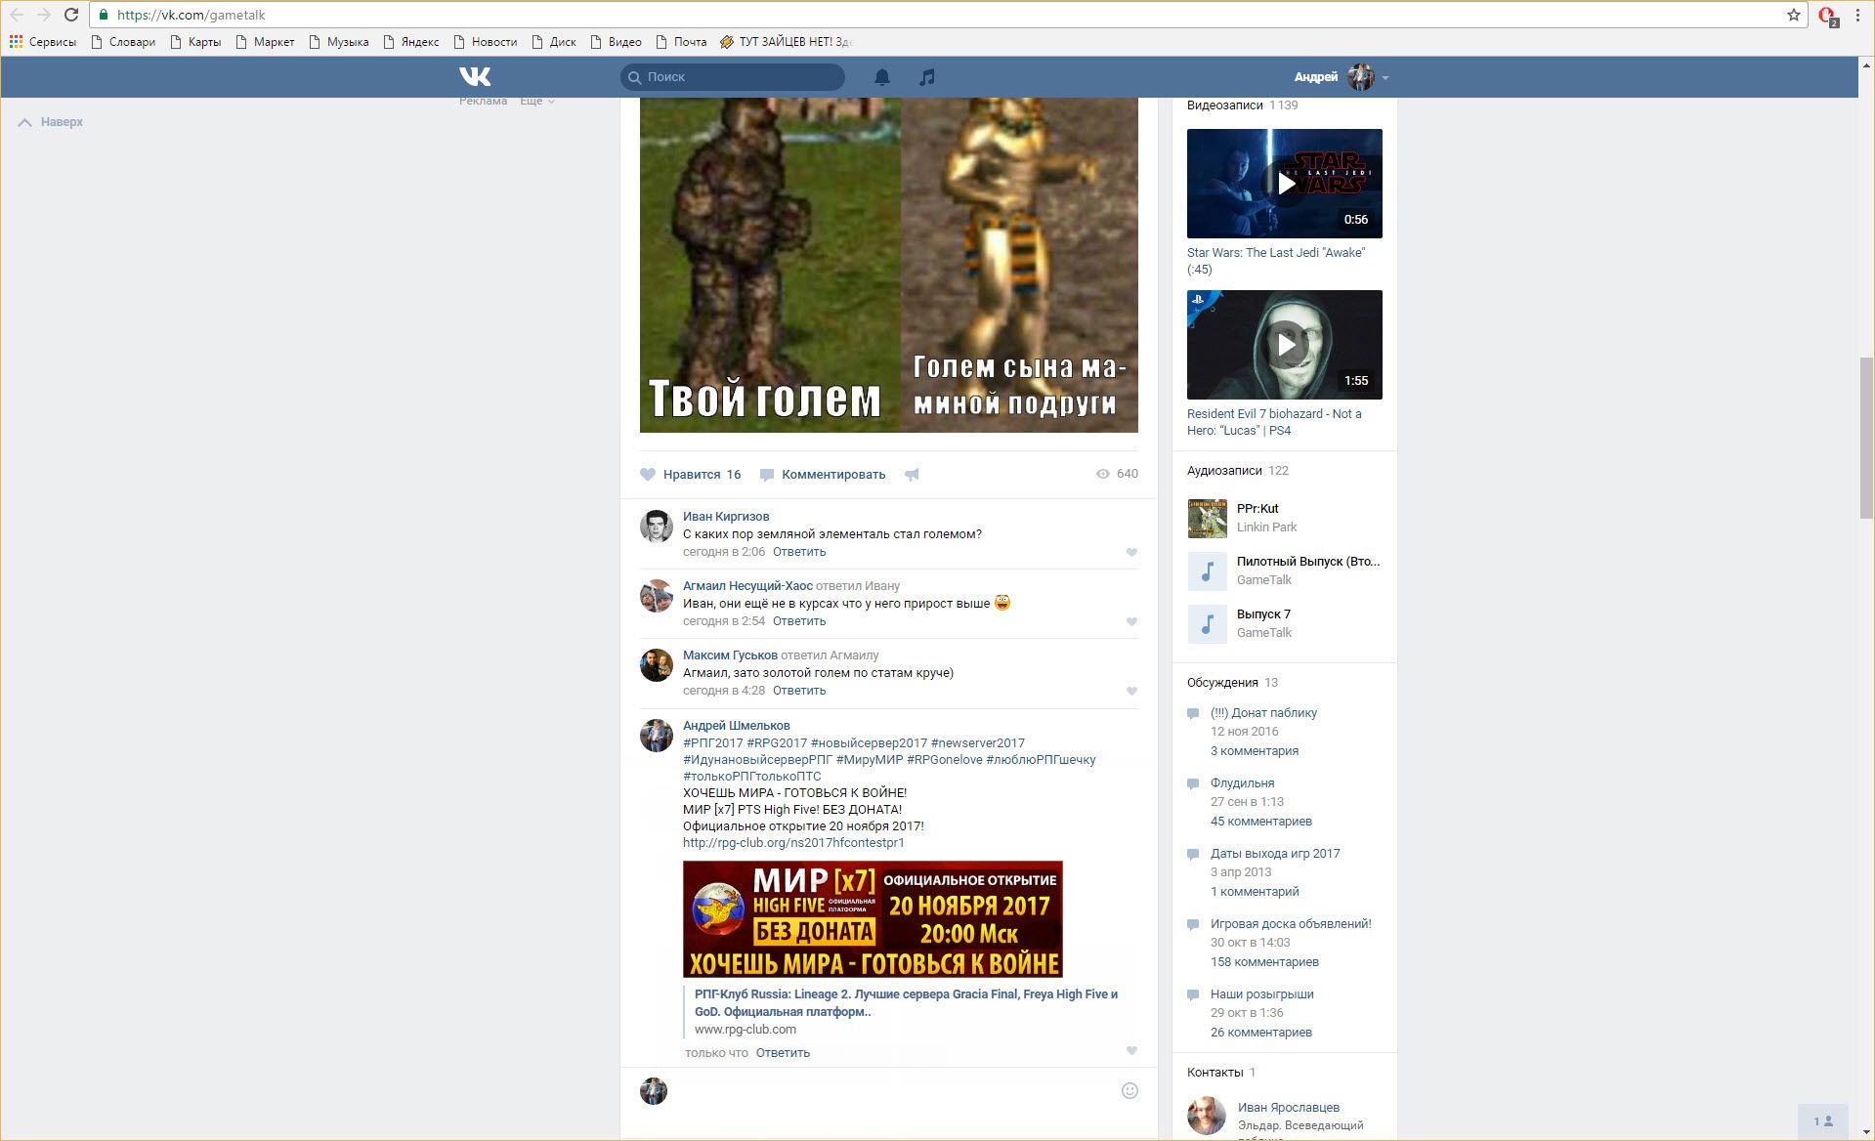The height and width of the screenshot is (1141, 1875).
Task: Like the post via Нравится heart
Action: pos(649,475)
